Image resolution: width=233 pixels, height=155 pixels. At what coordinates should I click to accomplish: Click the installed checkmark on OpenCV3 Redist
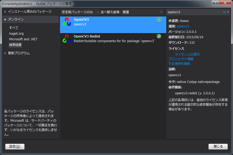[x=159, y=36]
